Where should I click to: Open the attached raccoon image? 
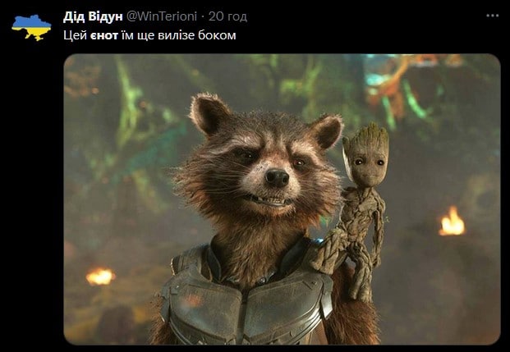point(282,199)
